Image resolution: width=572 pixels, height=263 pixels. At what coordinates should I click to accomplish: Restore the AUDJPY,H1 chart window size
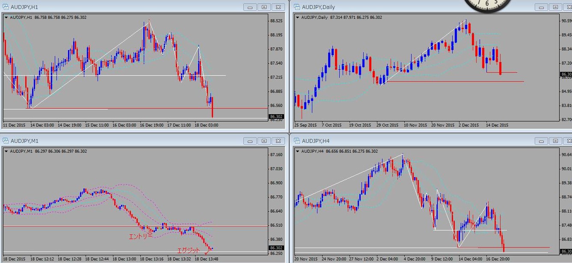(264, 7)
